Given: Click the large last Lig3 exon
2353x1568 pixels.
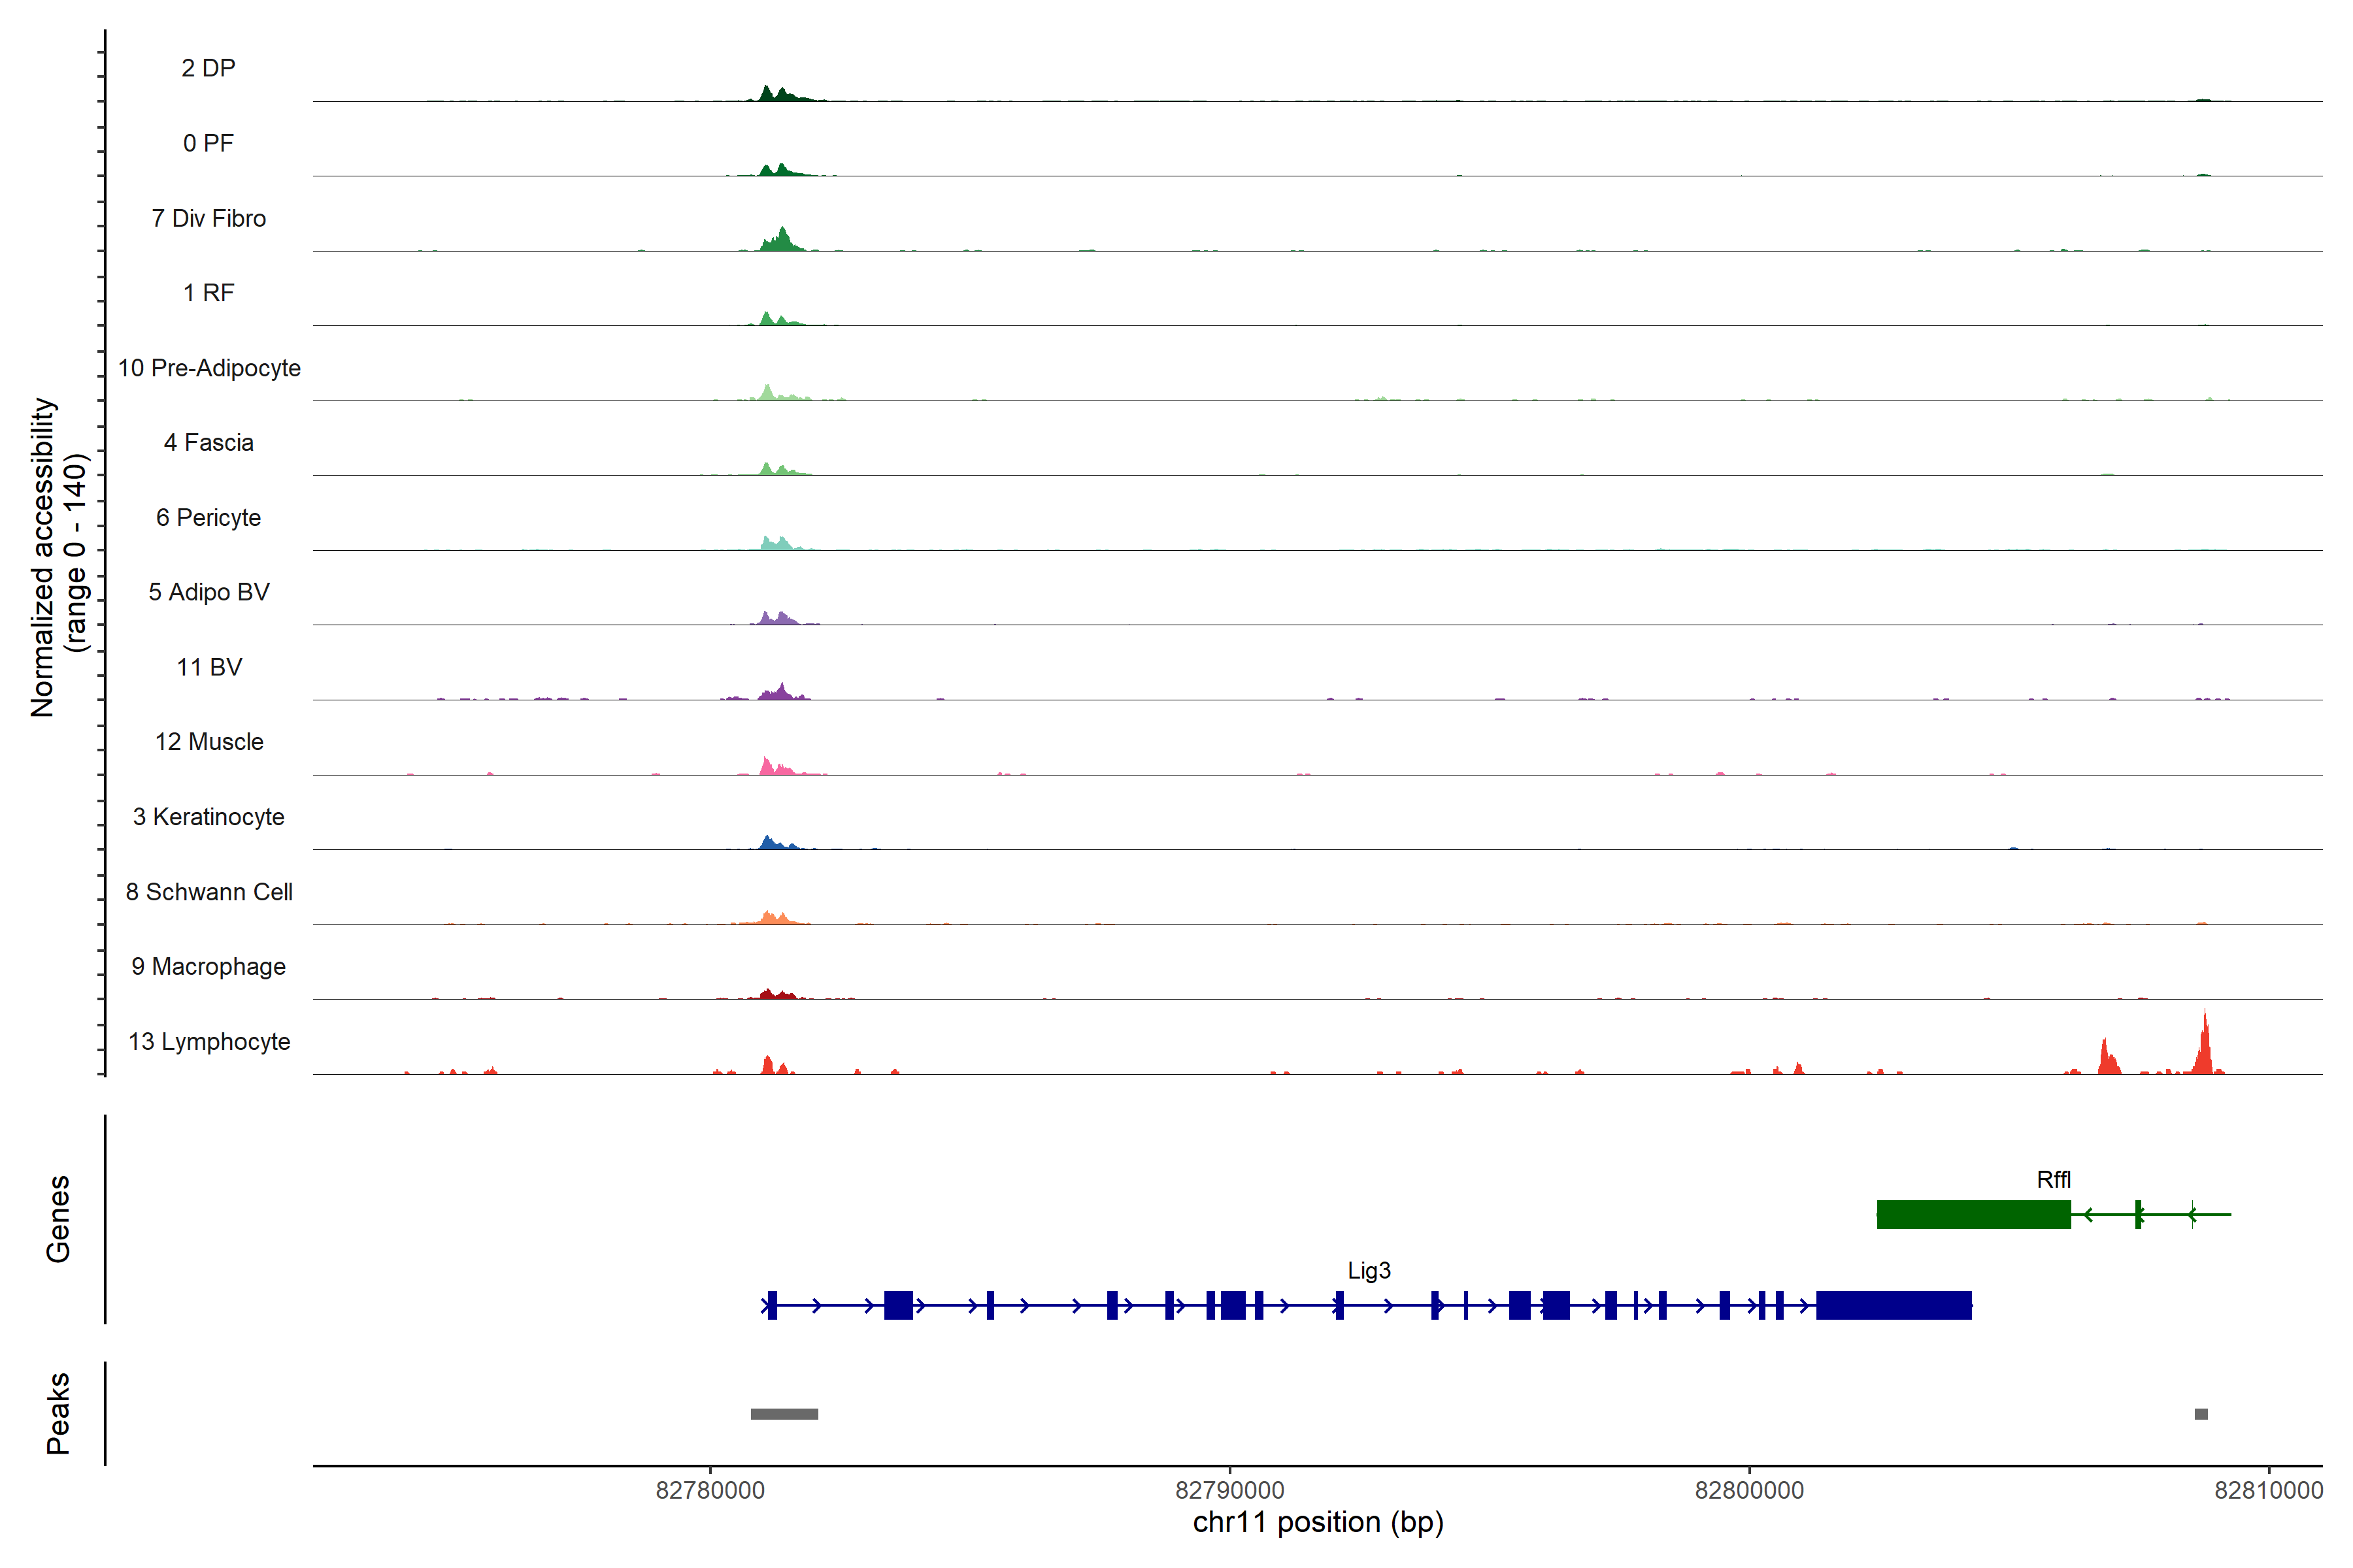Looking at the screenshot, I should pos(1893,1305).
